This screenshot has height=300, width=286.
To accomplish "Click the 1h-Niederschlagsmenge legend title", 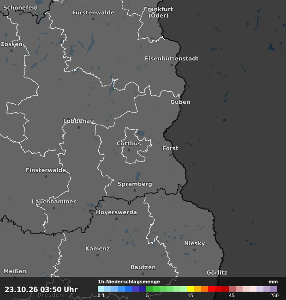I will 129,282.
